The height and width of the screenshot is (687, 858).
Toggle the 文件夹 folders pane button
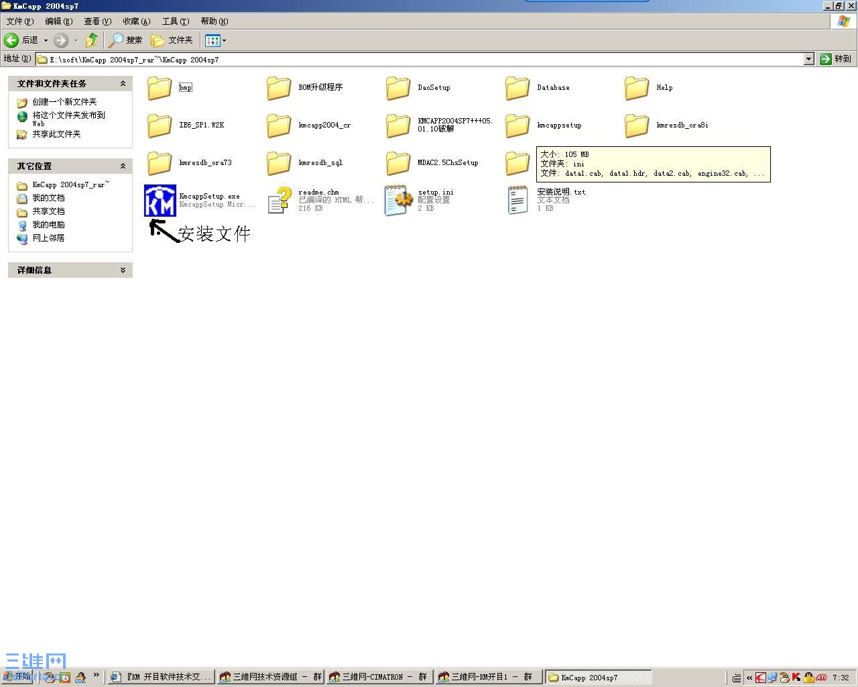[x=172, y=40]
